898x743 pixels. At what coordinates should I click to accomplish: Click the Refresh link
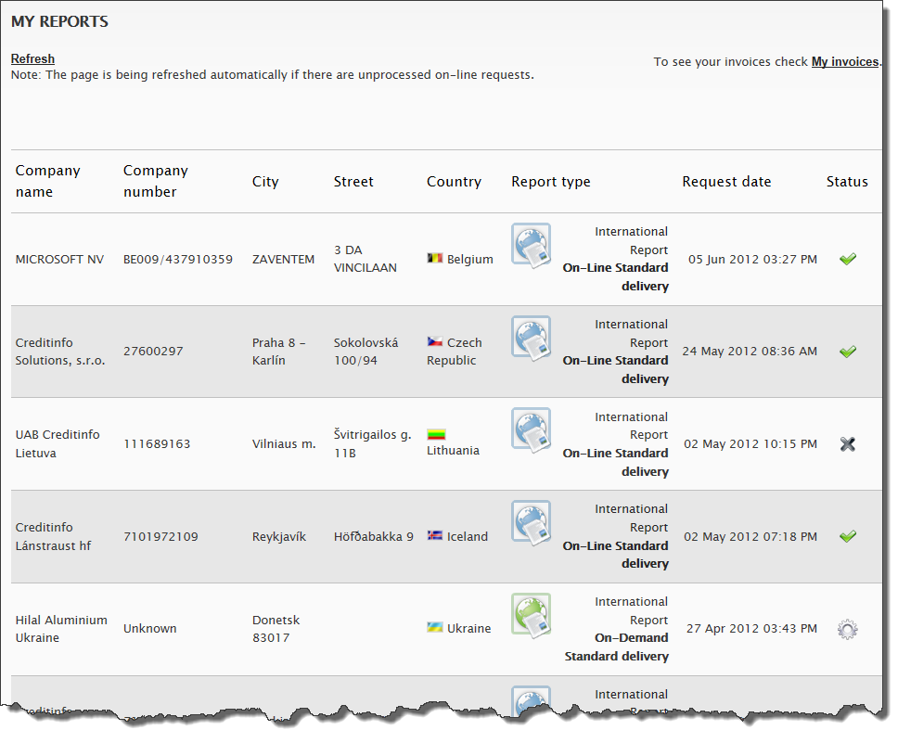32,58
